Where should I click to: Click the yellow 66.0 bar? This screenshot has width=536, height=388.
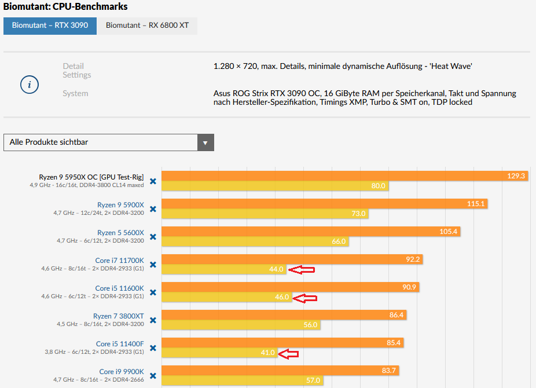pos(255,241)
